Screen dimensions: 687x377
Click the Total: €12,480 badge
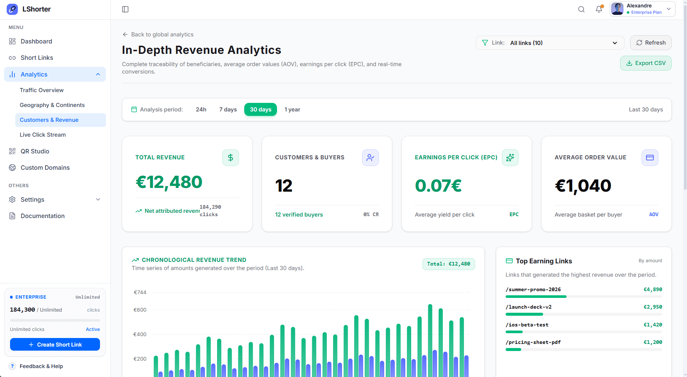448,264
